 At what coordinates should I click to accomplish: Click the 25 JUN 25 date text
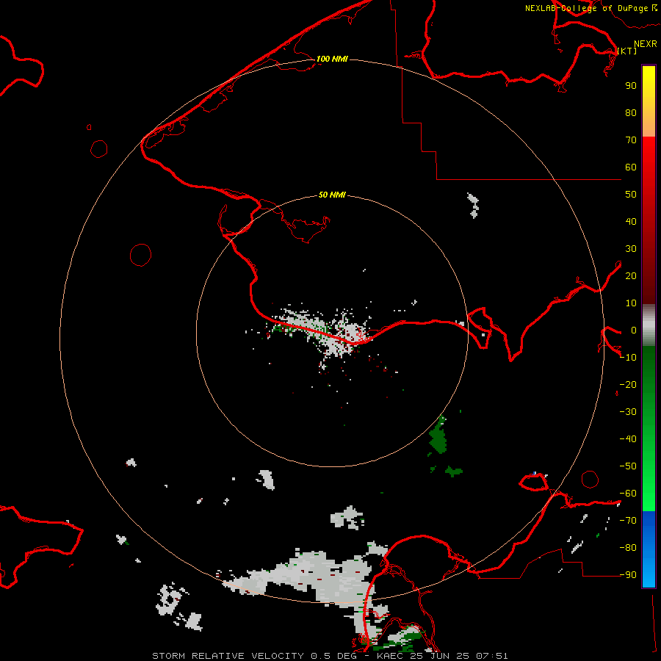point(440,656)
